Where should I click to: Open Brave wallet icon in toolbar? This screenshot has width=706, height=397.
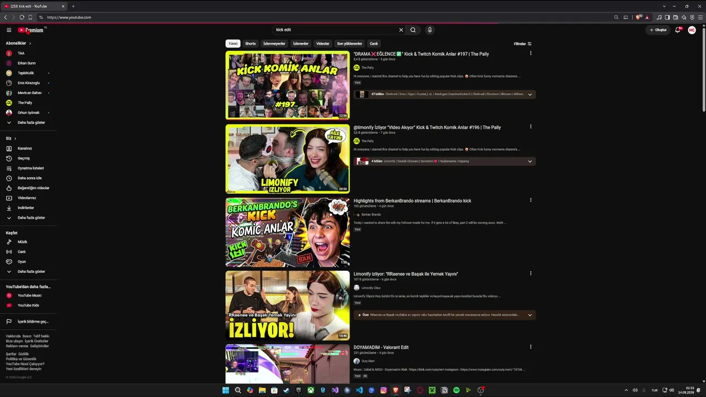tap(675, 17)
